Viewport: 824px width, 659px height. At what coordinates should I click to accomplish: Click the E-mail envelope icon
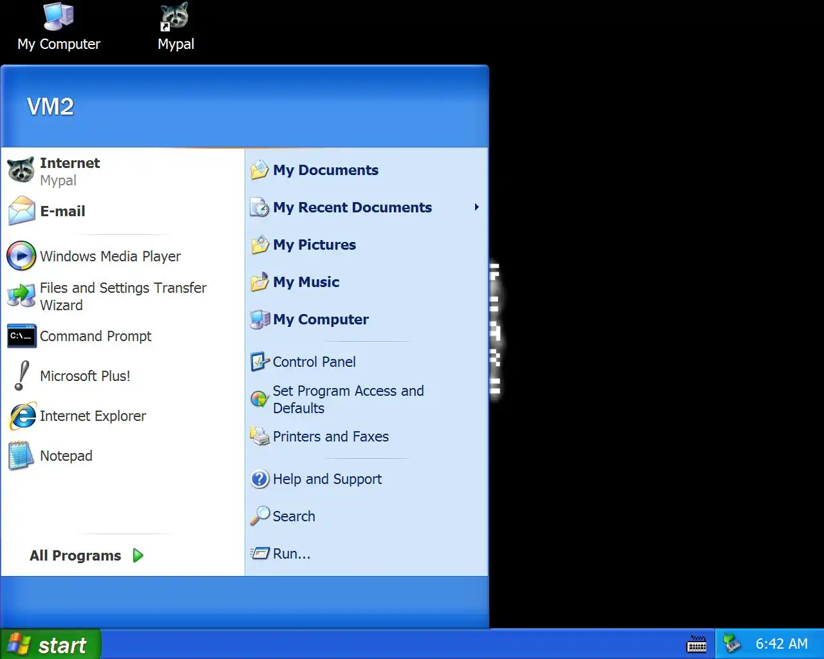click(x=21, y=211)
